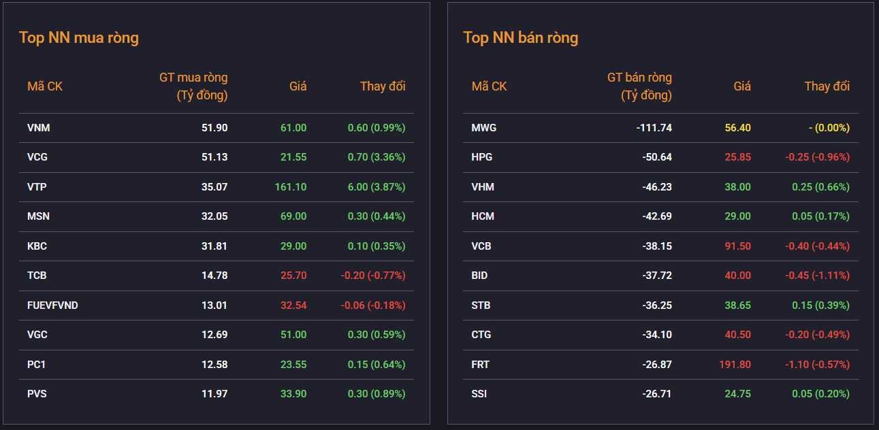Select the VHM ticker symbol
The height and width of the screenshot is (430, 879).
(x=483, y=187)
